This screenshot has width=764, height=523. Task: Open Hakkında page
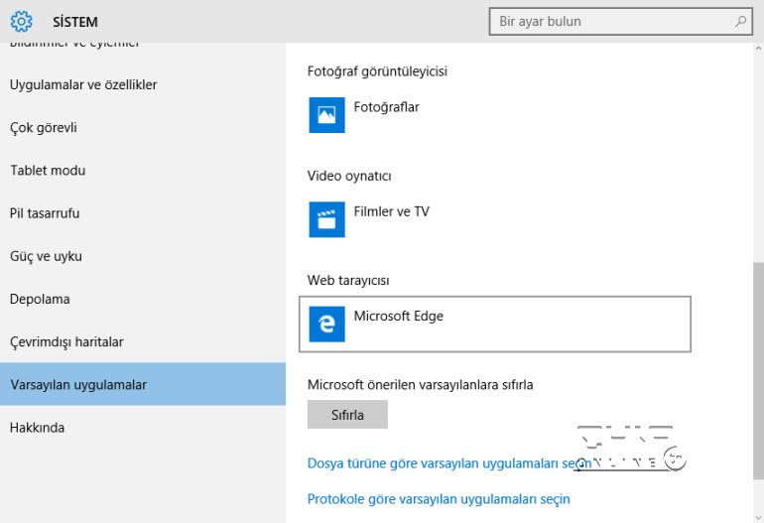(143, 428)
